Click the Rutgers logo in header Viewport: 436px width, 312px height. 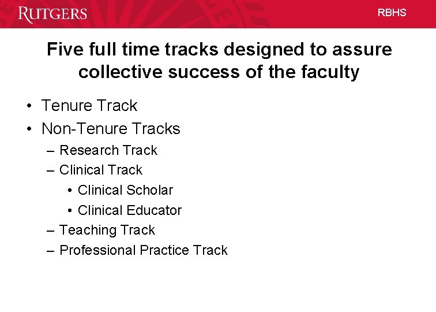[52, 14]
